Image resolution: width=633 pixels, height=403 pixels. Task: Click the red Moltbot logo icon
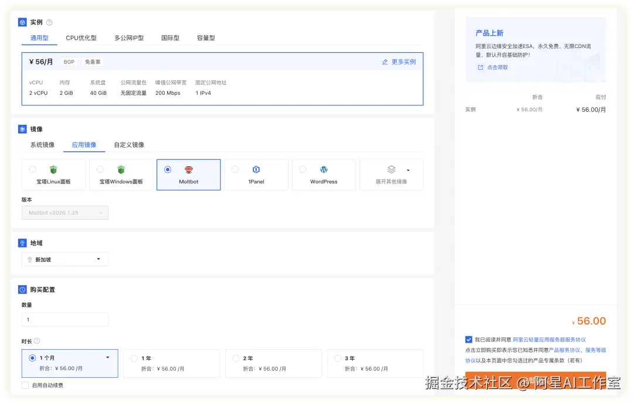(189, 169)
